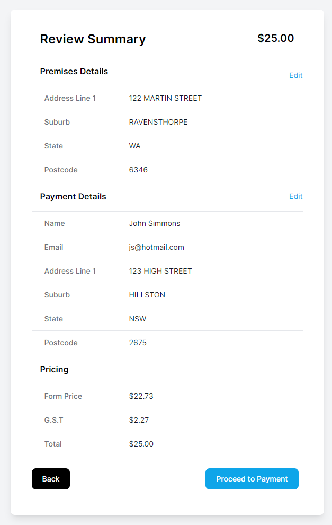Image resolution: width=332 pixels, height=525 pixels.
Task: Click the $25.00 header total
Action: coord(275,38)
